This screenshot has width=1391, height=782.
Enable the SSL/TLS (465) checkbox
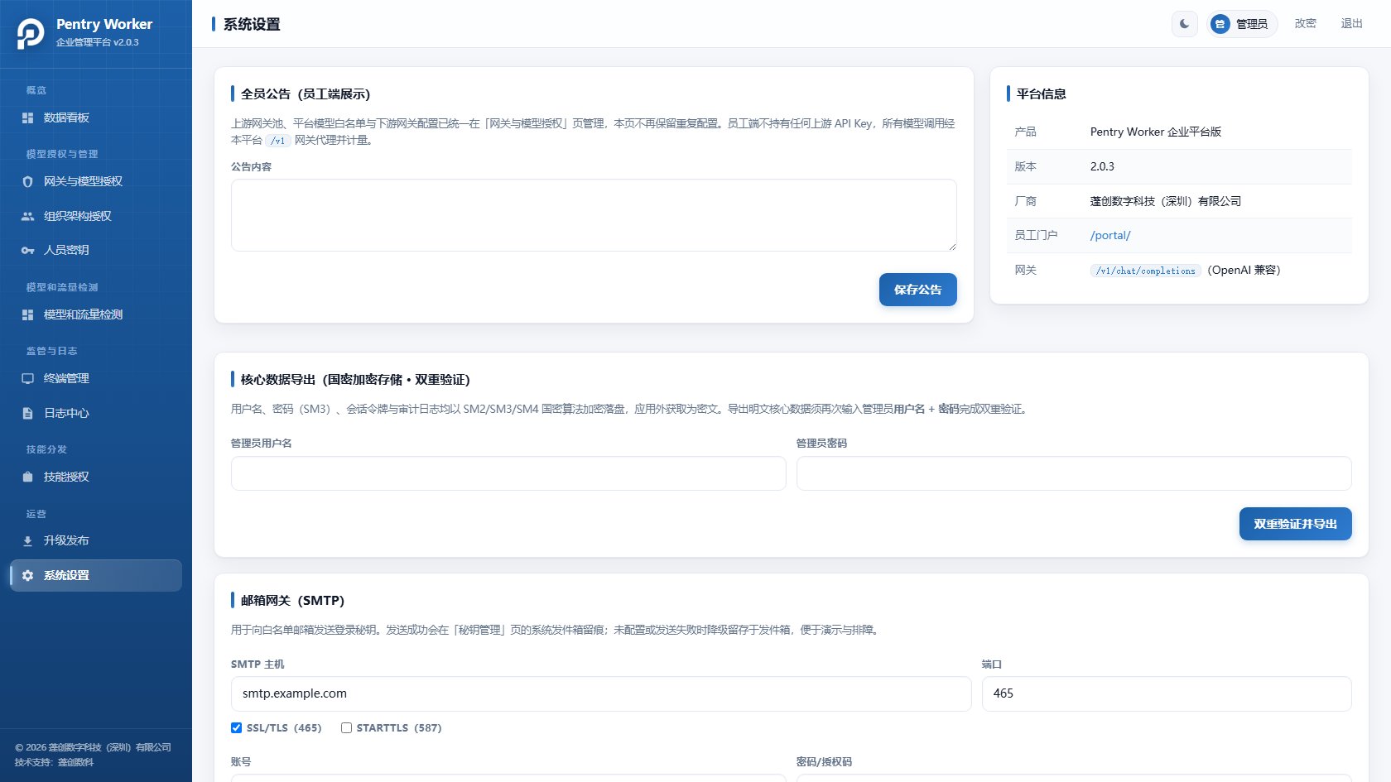click(236, 728)
